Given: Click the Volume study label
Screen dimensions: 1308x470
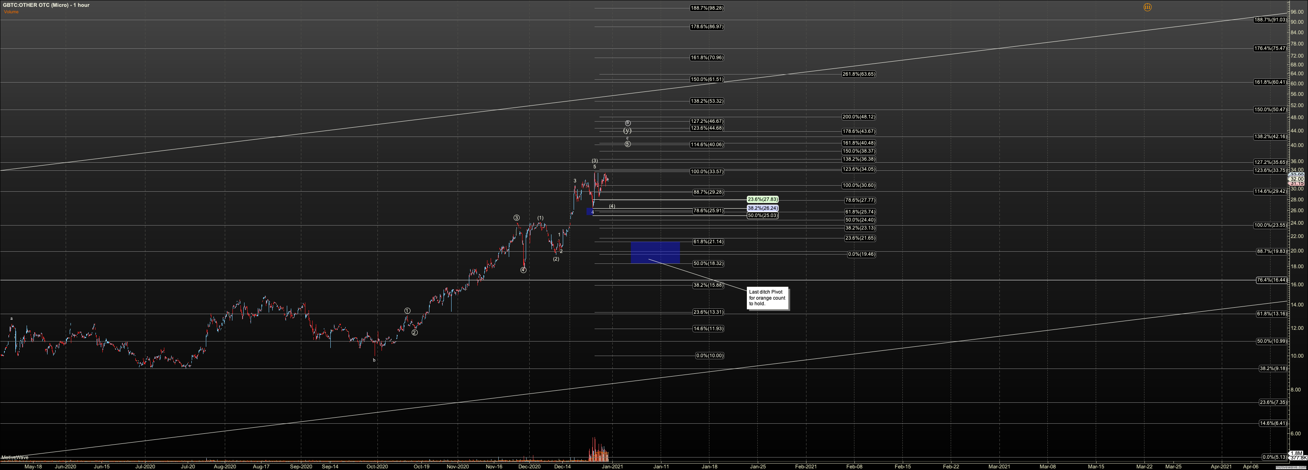Looking at the screenshot, I should [x=10, y=12].
